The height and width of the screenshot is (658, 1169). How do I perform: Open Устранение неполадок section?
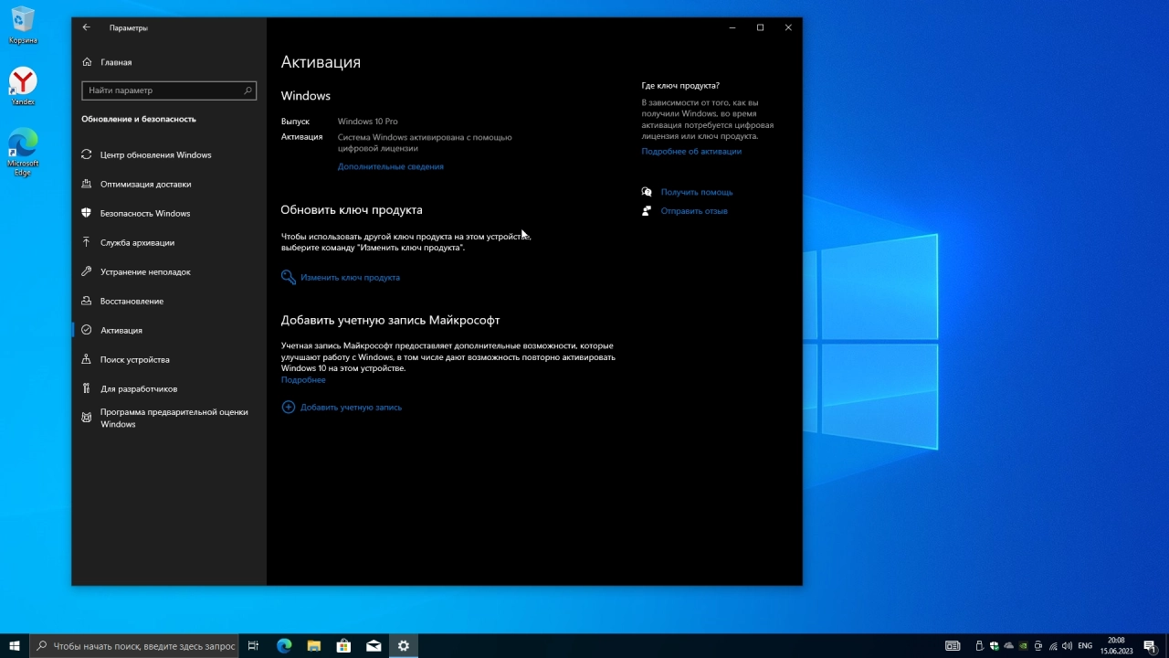pyautogui.click(x=145, y=271)
